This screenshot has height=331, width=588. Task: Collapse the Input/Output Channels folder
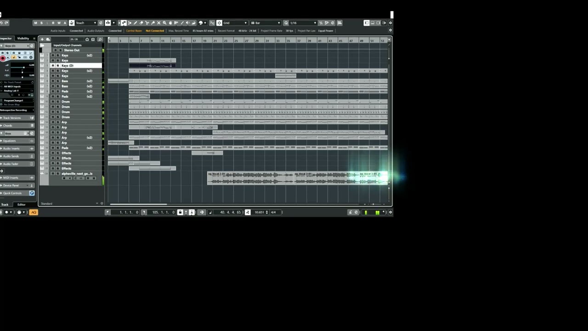tap(42, 46)
